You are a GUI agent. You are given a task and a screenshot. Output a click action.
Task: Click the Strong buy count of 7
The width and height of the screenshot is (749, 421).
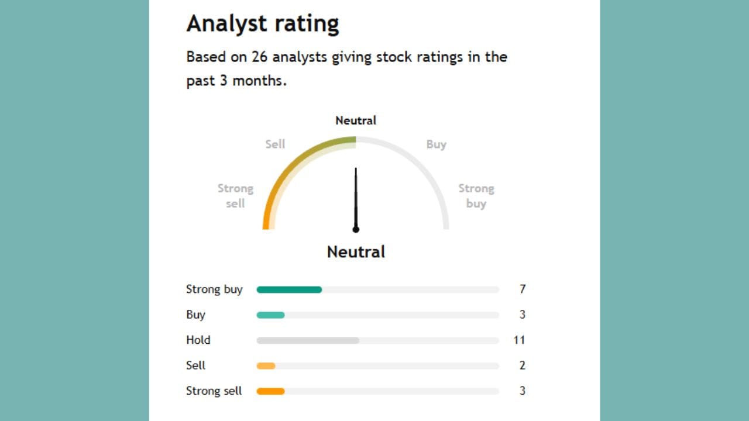coord(523,289)
